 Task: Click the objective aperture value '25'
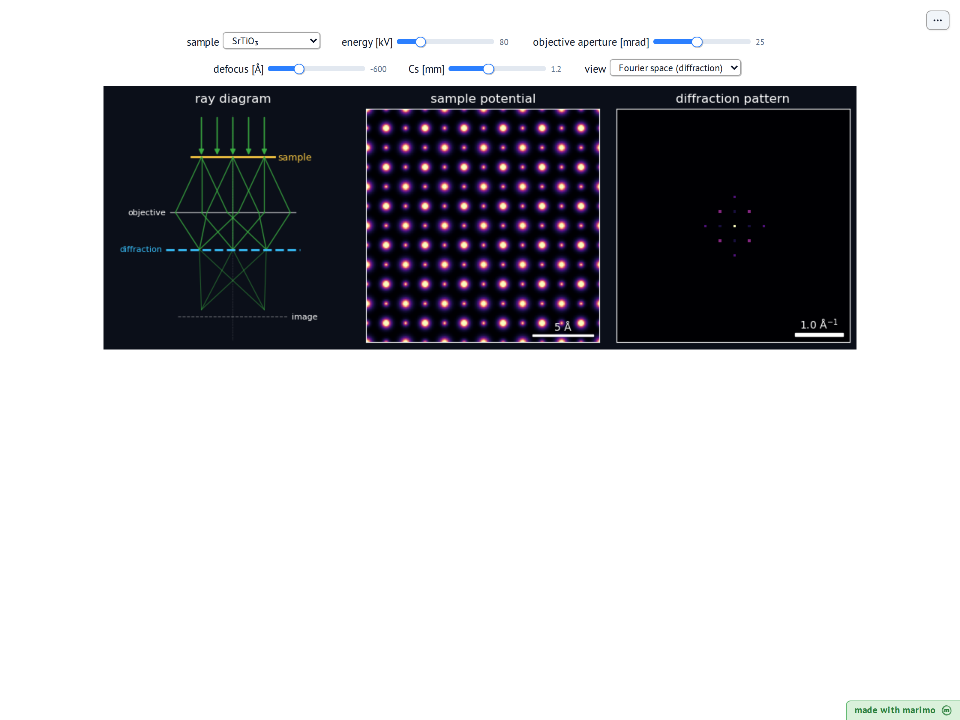tap(759, 42)
